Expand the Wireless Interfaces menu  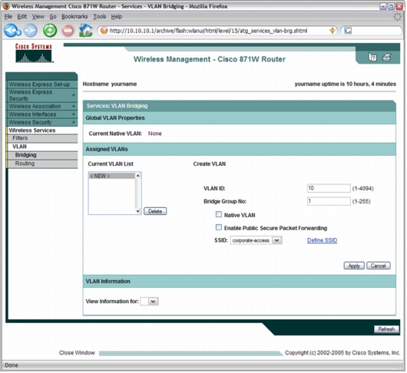(x=74, y=114)
